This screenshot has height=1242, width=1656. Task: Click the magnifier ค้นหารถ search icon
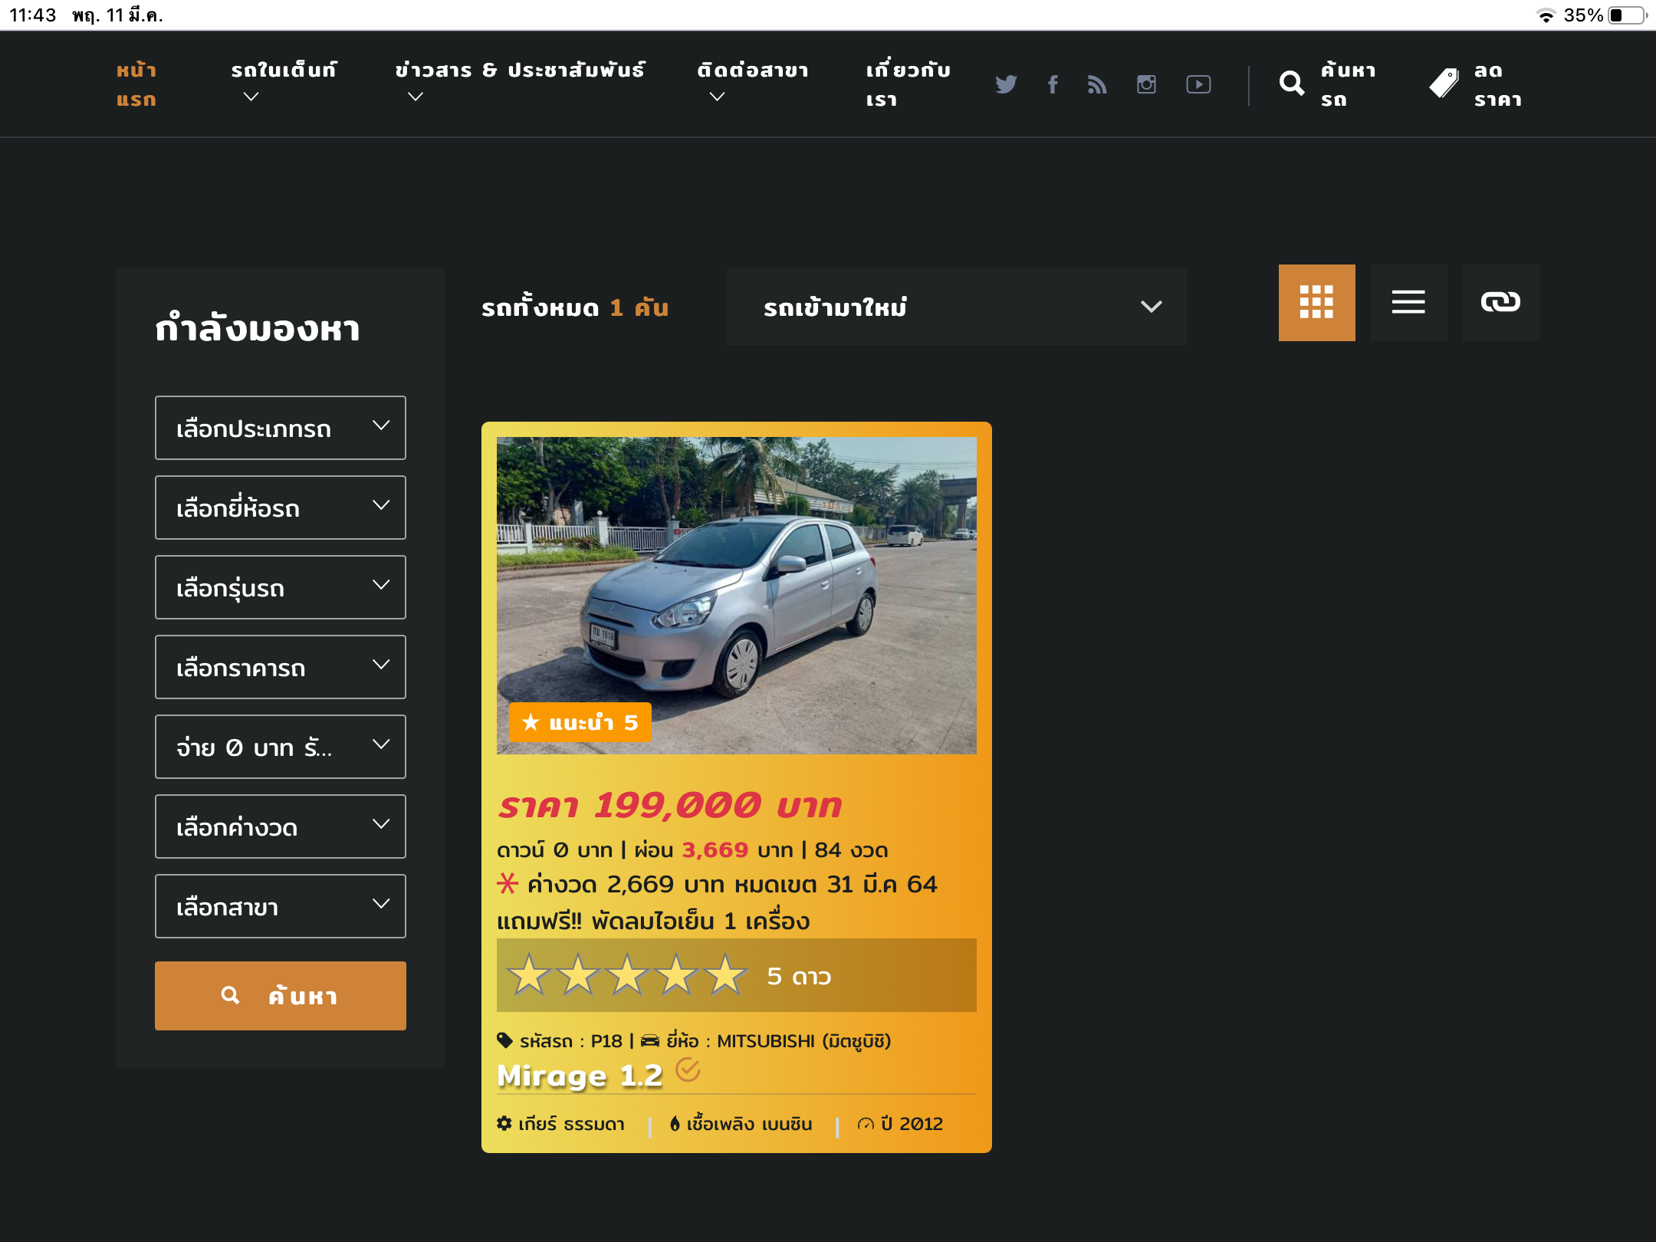(1292, 84)
